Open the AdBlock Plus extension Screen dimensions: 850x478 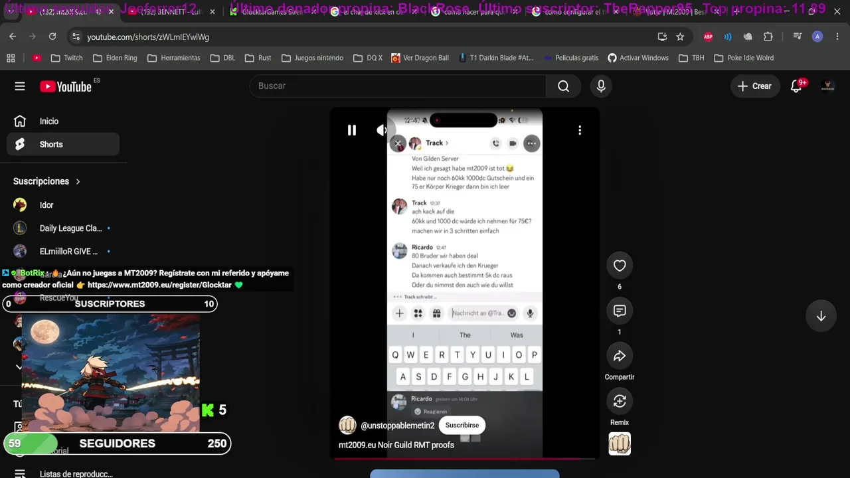[x=708, y=37]
